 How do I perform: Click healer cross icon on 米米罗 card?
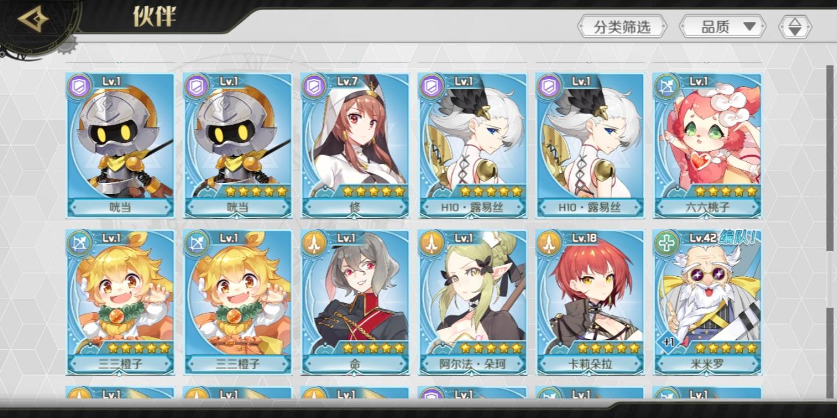click(x=664, y=243)
